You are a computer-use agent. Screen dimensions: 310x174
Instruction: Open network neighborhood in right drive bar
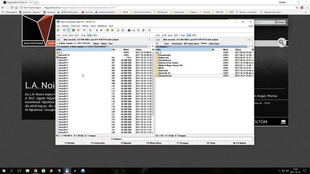[x=195, y=35]
